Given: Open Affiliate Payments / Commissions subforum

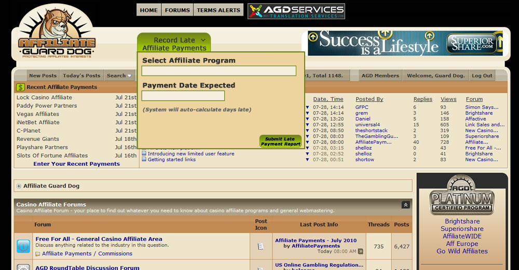Looking at the screenshot, I should [87, 253].
